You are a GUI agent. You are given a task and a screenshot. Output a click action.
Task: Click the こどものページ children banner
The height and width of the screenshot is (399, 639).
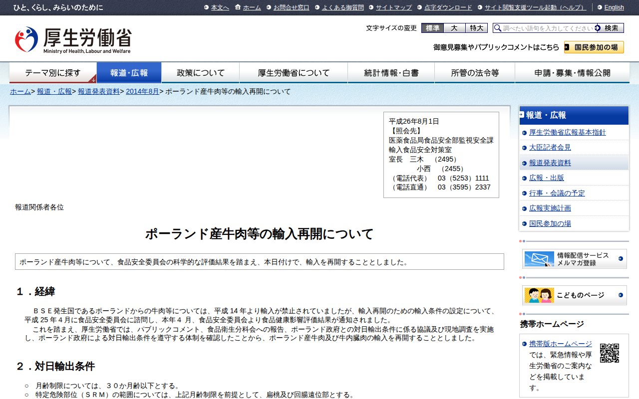(574, 295)
